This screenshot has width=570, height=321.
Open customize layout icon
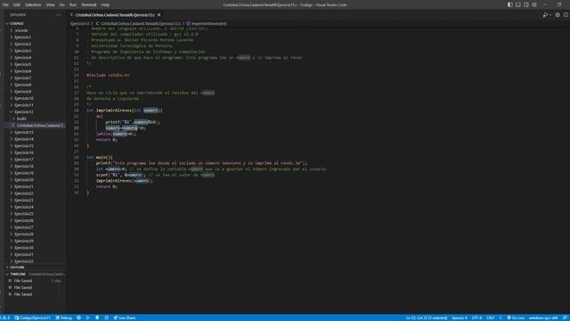pos(534,4)
